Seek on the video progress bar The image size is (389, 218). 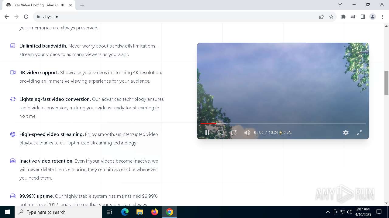pos(283,124)
